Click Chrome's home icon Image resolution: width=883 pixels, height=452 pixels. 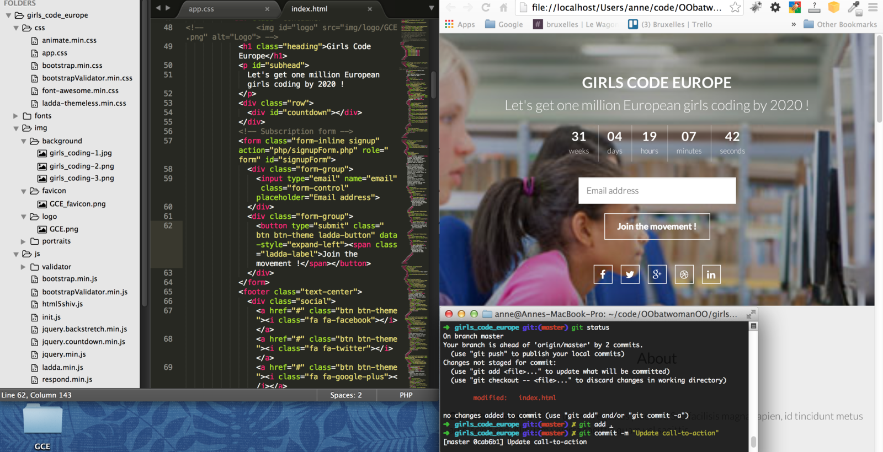coord(503,7)
